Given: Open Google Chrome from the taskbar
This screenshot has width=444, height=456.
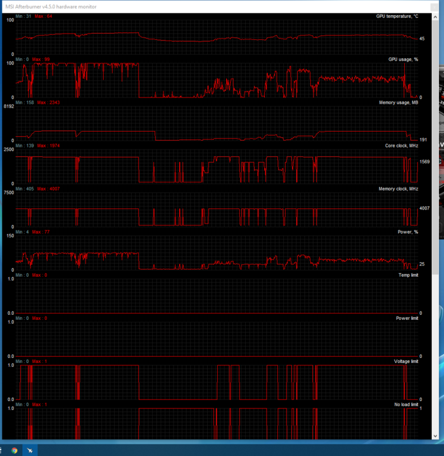Looking at the screenshot, I should 14,450.
